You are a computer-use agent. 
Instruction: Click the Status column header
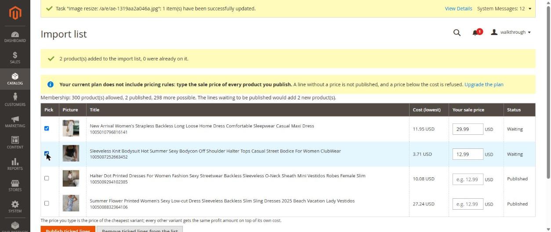pos(519,110)
